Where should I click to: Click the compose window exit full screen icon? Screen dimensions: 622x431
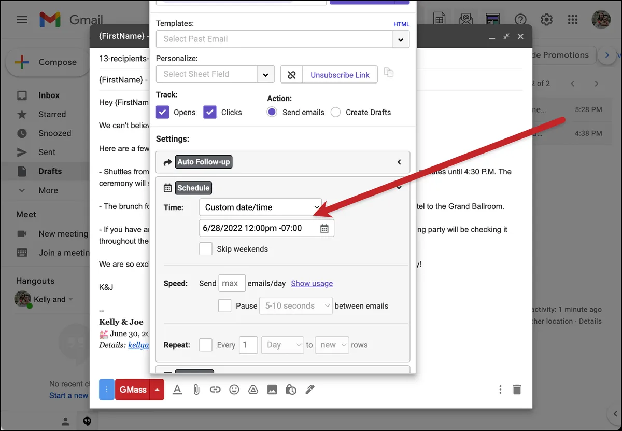pos(506,37)
